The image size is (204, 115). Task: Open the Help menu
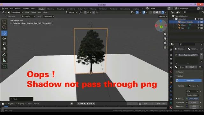pos(33,9)
